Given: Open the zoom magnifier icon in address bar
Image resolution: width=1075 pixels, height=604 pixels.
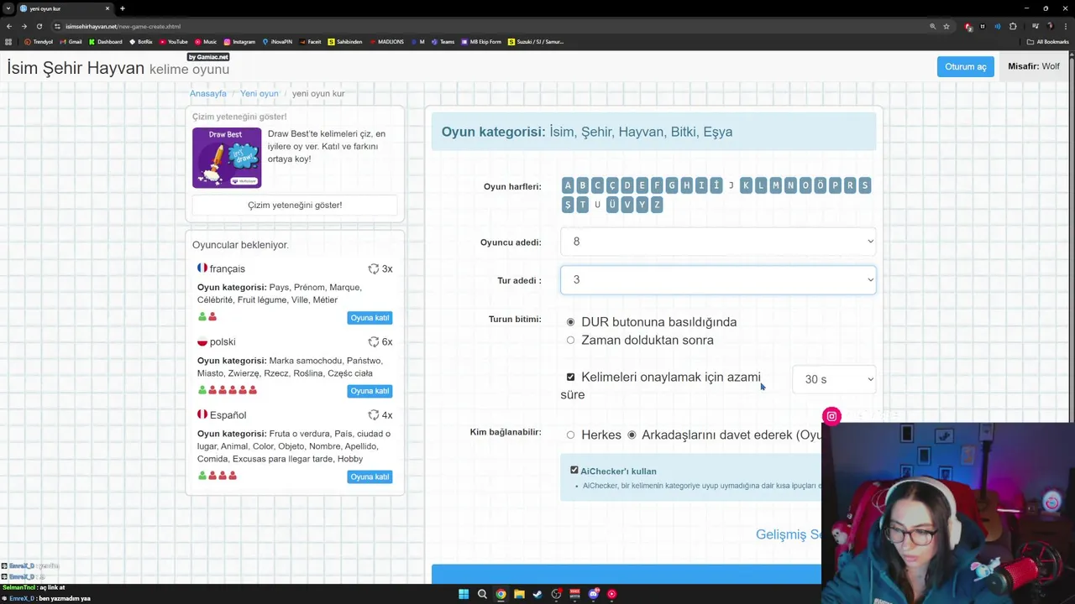Looking at the screenshot, I should [x=932, y=26].
